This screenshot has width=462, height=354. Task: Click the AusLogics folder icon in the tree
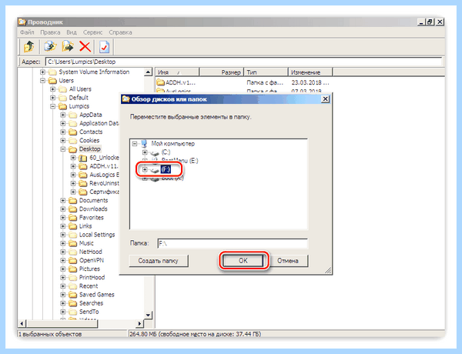point(83,175)
